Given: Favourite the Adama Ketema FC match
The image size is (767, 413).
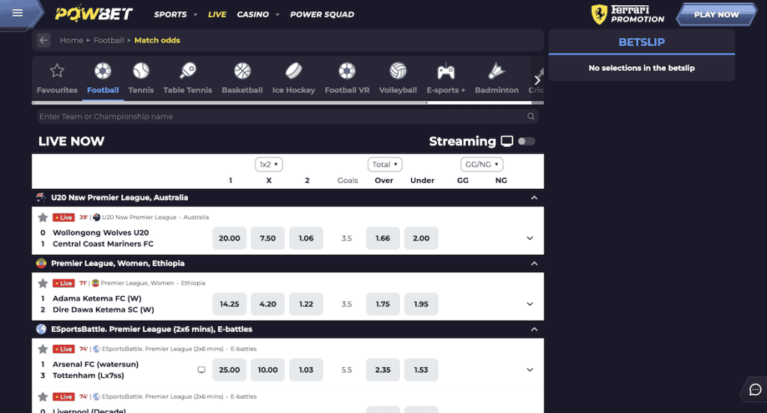Looking at the screenshot, I should 43,283.
